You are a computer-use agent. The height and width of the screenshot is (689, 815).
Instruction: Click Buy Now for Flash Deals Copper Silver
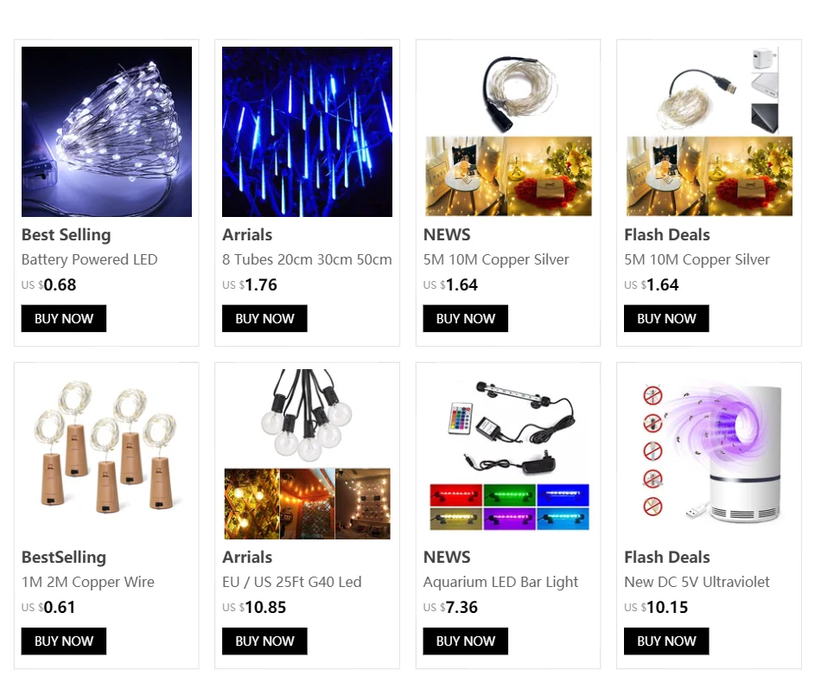coord(666,318)
